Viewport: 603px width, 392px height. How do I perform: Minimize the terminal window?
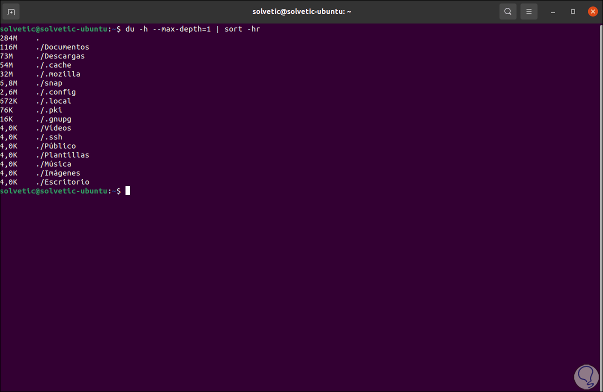tap(553, 11)
